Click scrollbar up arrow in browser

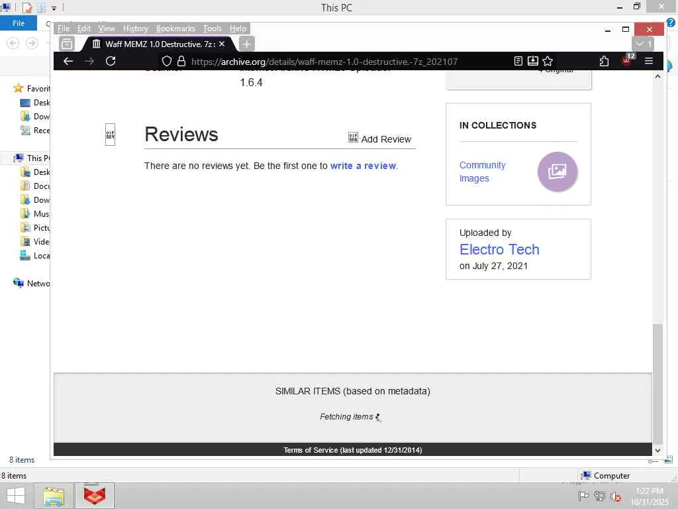657,76
